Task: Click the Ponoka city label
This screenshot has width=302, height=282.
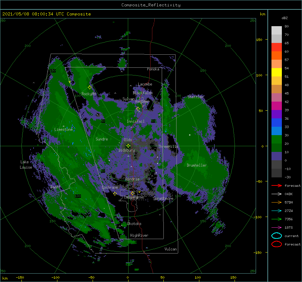Action: coord(153,69)
